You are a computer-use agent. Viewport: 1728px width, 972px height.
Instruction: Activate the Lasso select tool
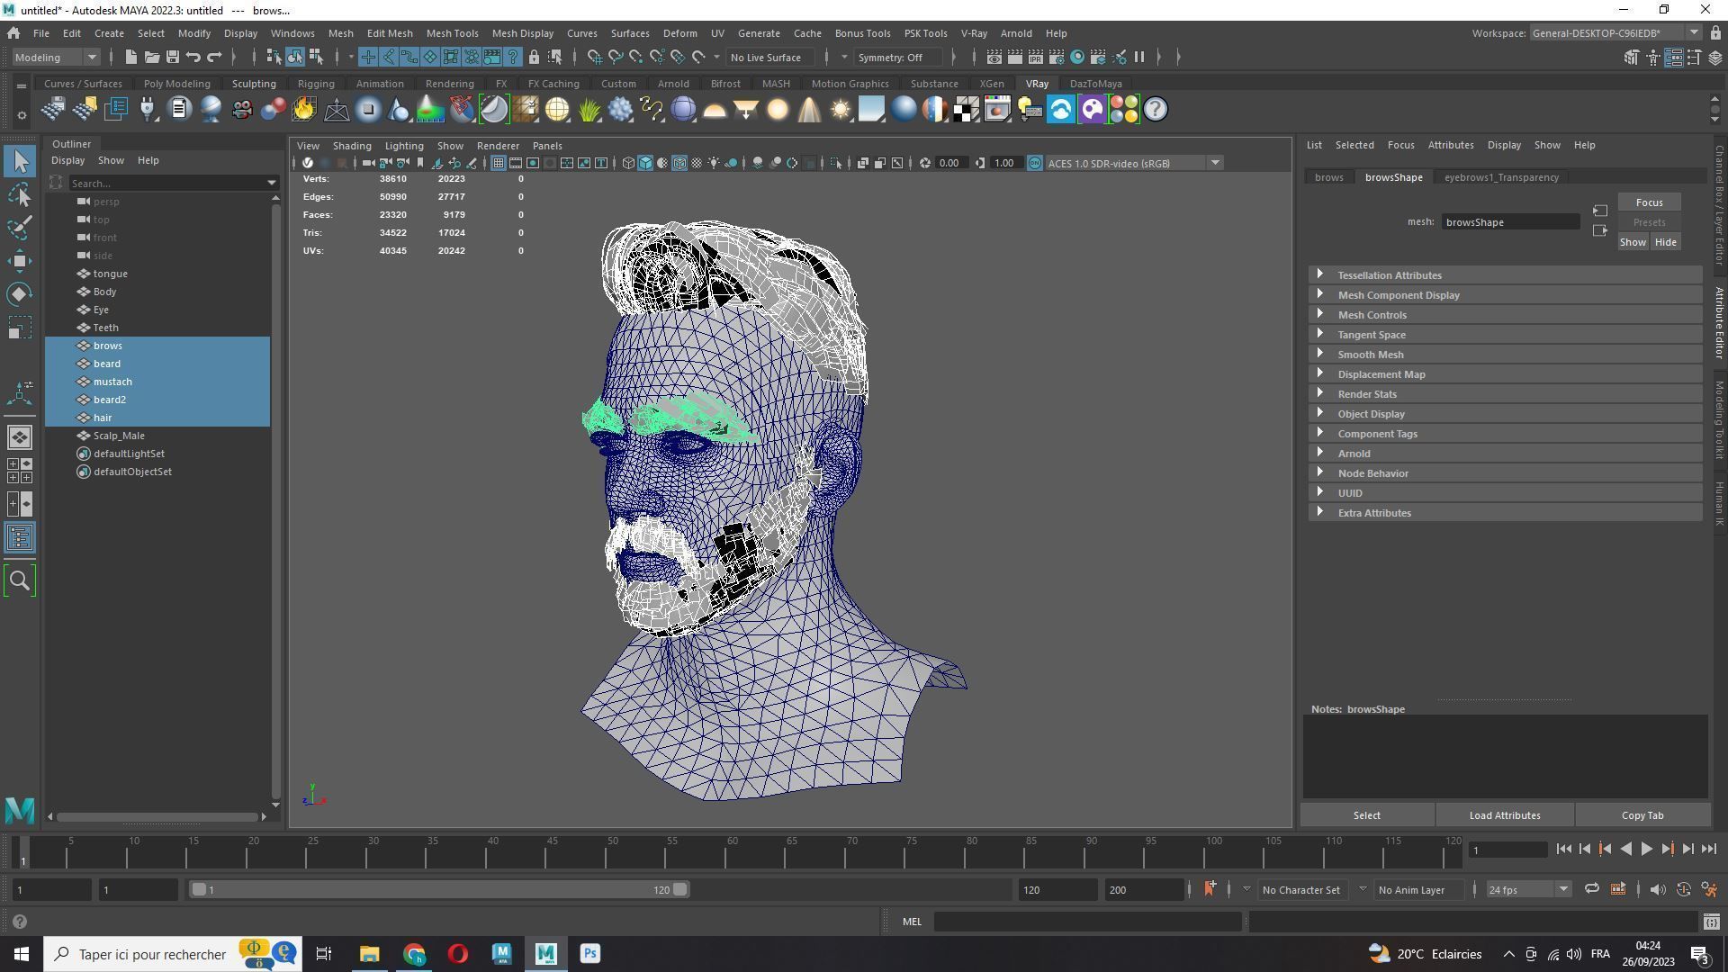pyautogui.click(x=20, y=195)
